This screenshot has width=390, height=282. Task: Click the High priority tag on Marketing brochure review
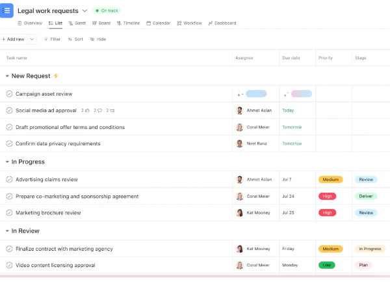(x=327, y=213)
